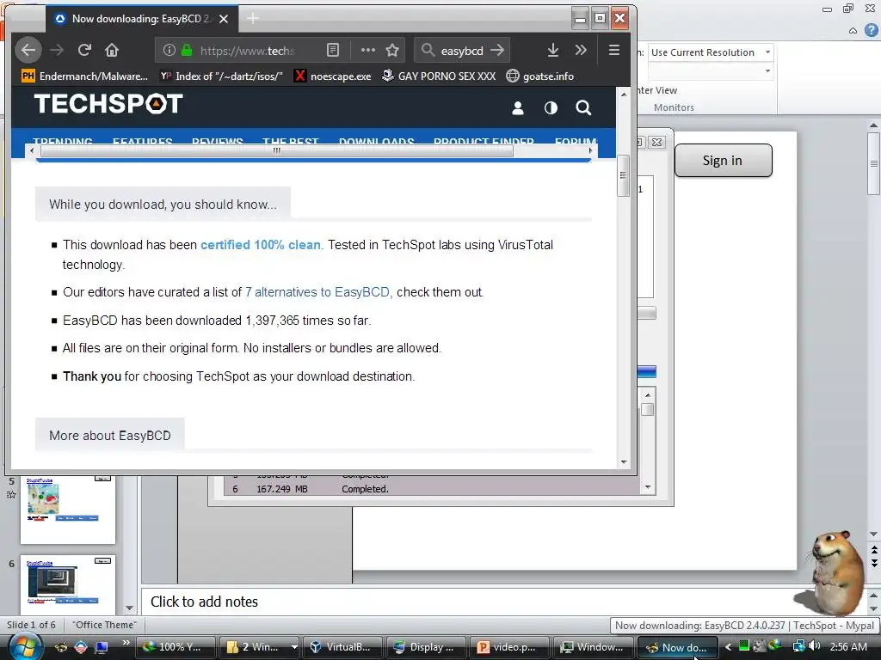Open the browser home page
Viewport: 881px width, 660px height.
pos(112,51)
